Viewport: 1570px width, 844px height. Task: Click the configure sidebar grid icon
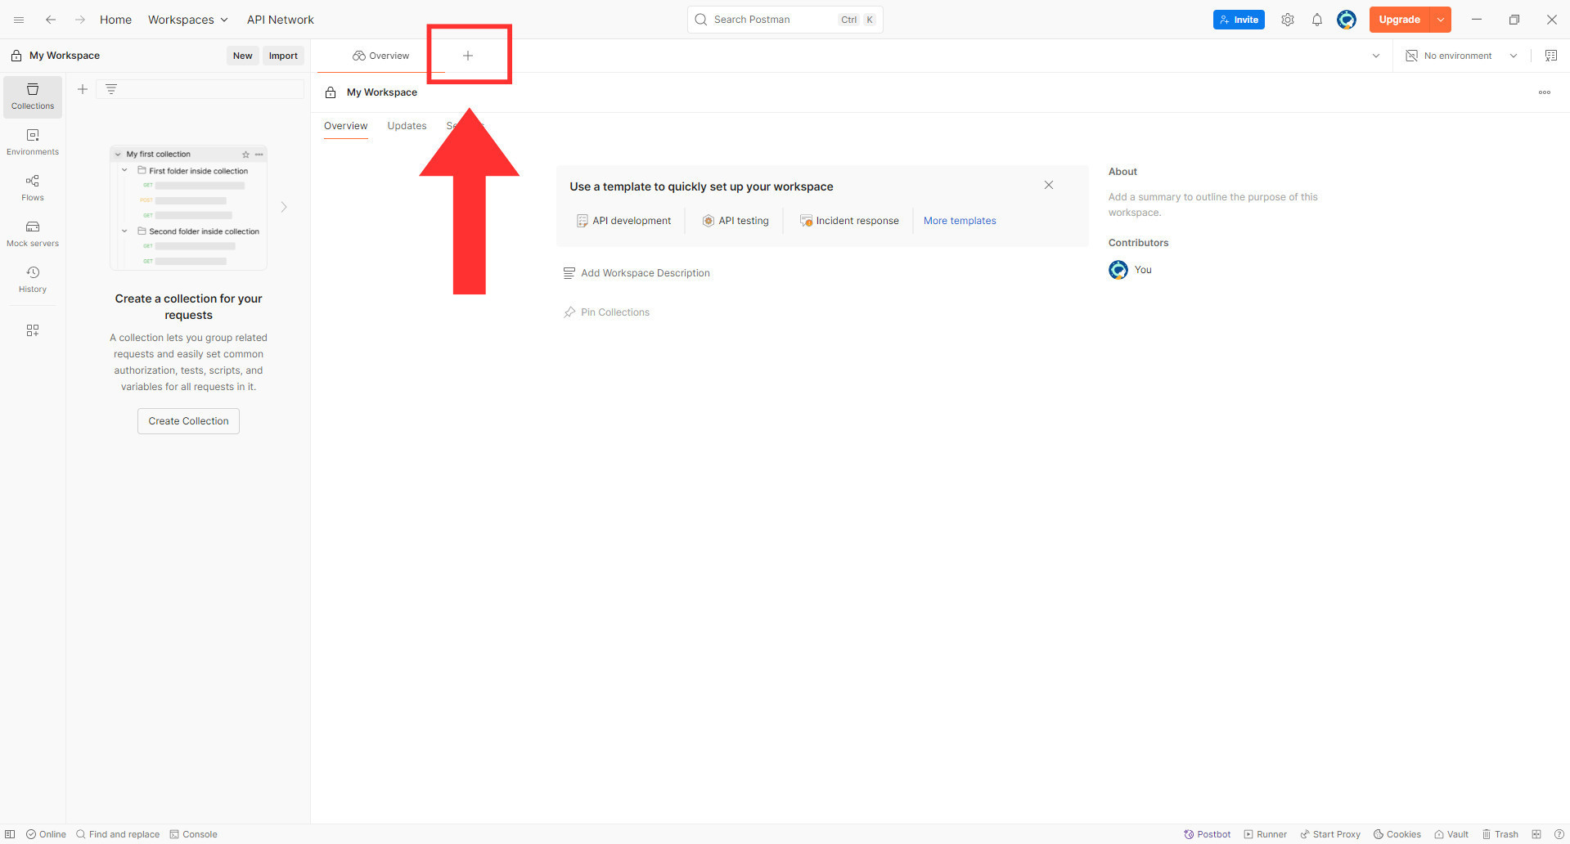pyautogui.click(x=33, y=330)
